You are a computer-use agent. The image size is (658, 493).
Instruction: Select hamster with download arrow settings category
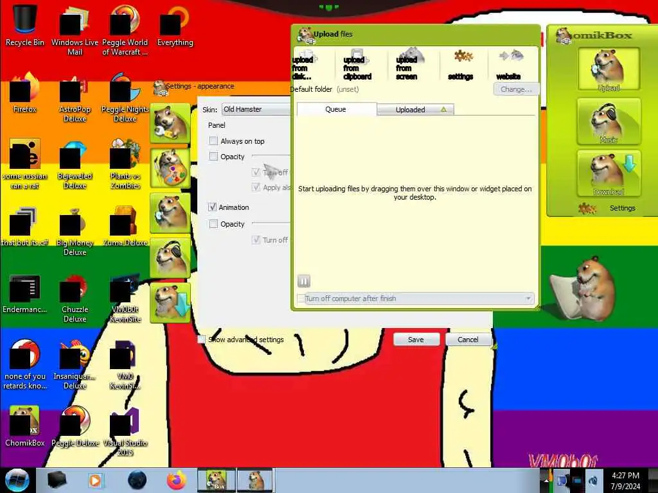tap(170, 302)
